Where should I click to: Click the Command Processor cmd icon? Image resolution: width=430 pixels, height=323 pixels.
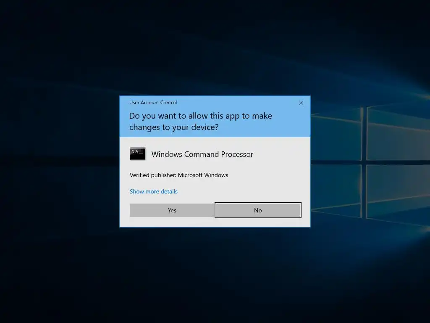tap(137, 154)
